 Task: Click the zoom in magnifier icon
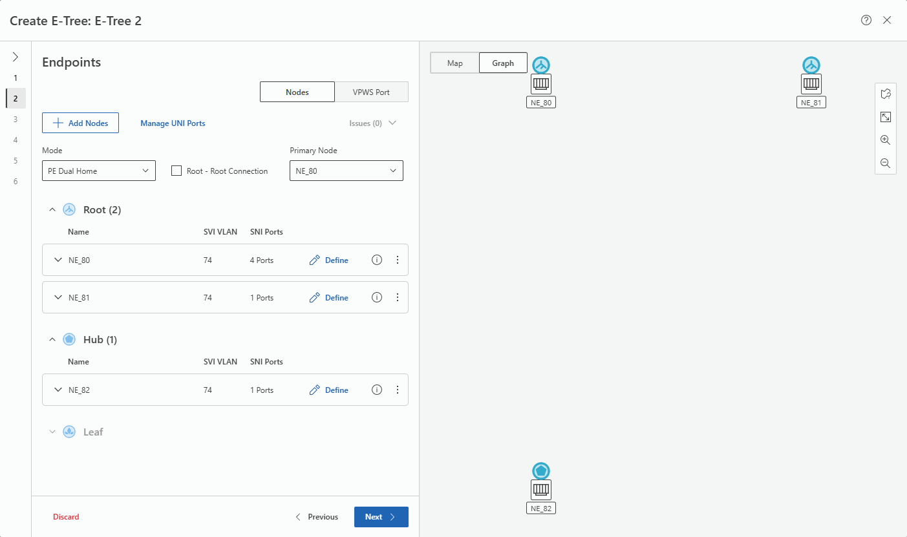[x=885, y=140]
